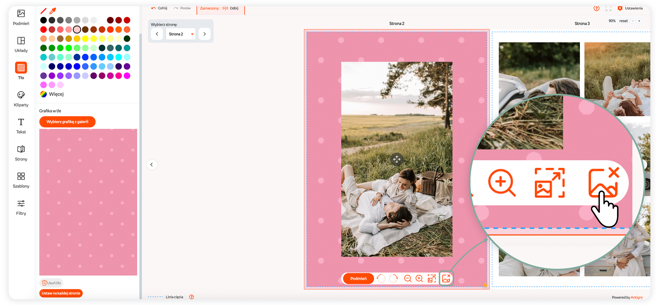This screenshot has height=305, width=659.
Task: Open the Kliparty sidebar tab
Action: coord(21,99)
